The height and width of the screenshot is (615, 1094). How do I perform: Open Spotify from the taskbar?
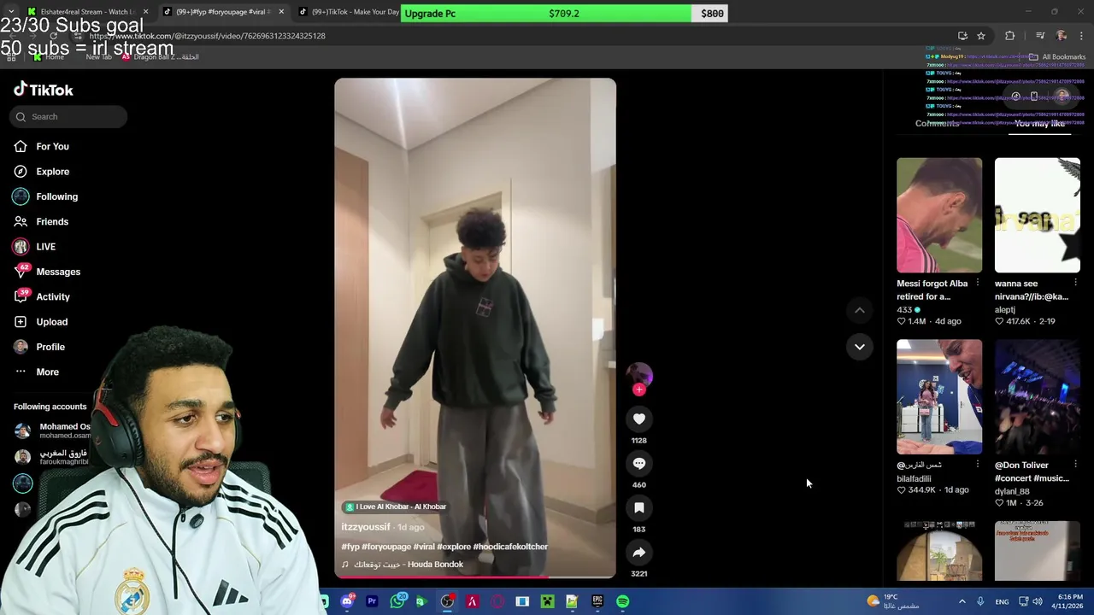click(622, 601)
